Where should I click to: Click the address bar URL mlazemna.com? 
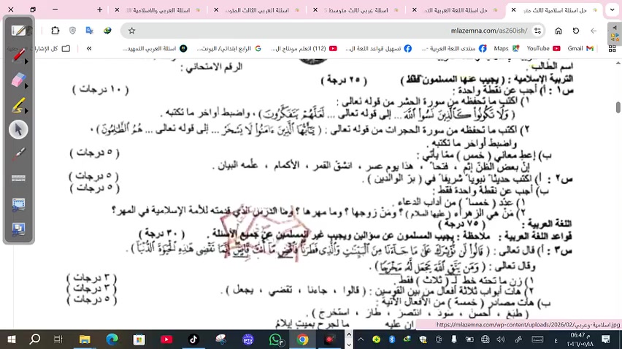(488, 31)
